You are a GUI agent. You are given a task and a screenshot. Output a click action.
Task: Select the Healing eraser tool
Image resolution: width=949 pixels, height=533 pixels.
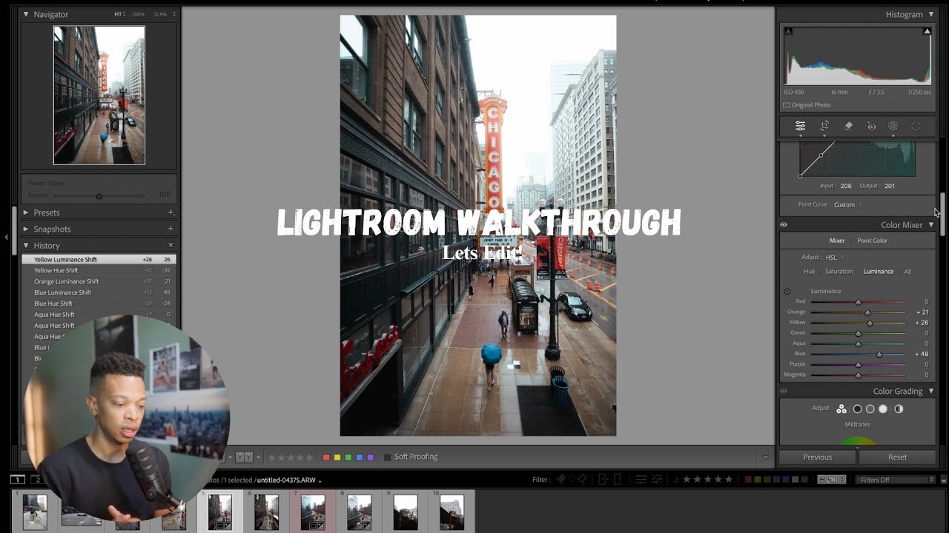(x=848, y=127)
